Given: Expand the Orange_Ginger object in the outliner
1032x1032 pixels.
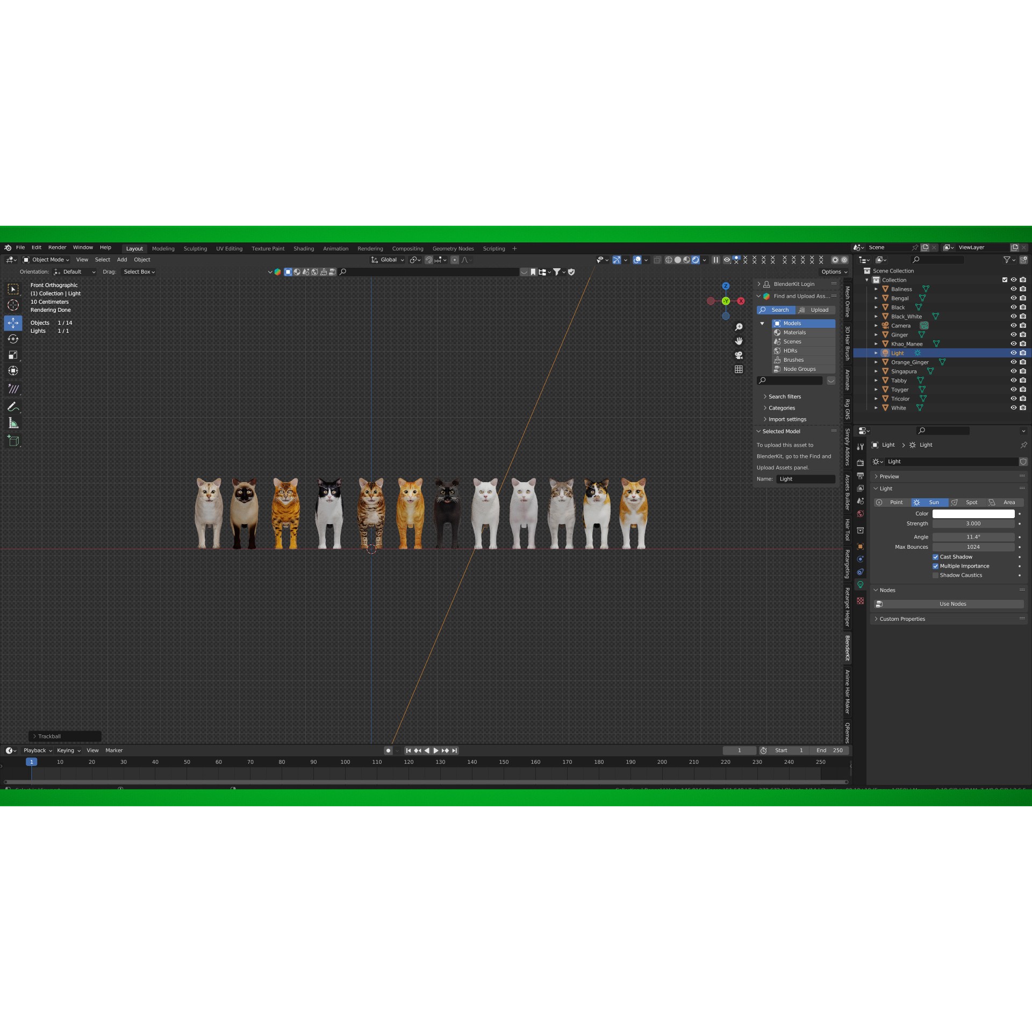Looking at the screenshot, I should [x=877, y=362].
